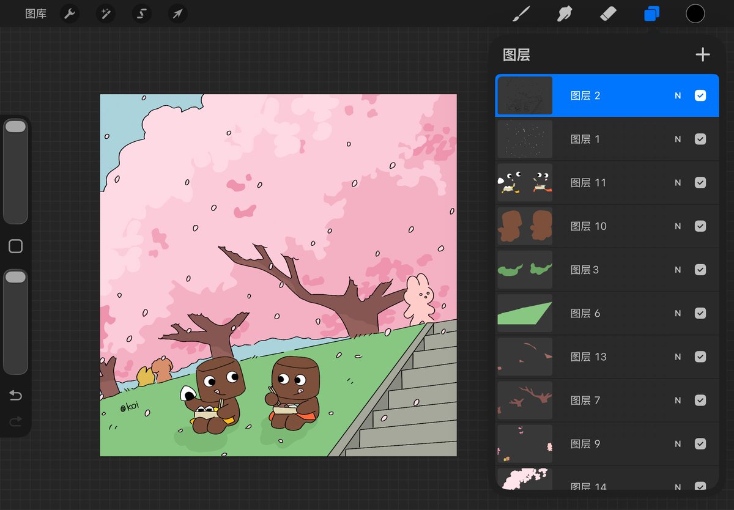This screenshot has height=510, width=734.
Task: Close the Layers panel via the layers icon
Action: [x=652, y=13]
